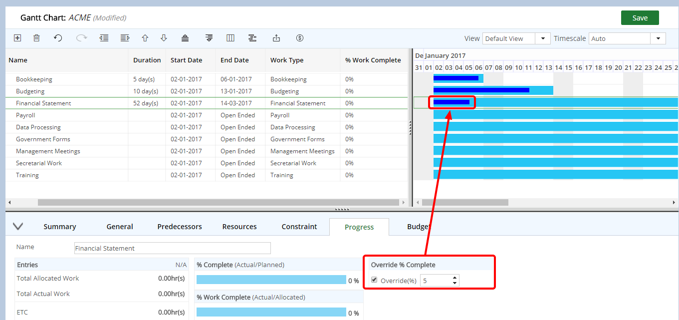Switch to the General tab

(x=120, y=227)
